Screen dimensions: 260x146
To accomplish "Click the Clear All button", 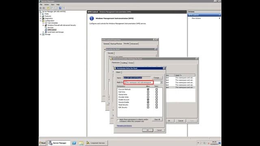I will (157, 120).
